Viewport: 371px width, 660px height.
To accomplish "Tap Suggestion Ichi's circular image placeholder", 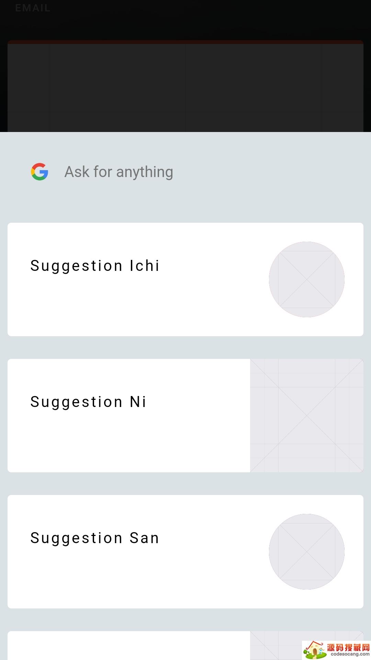I will 306,279.
